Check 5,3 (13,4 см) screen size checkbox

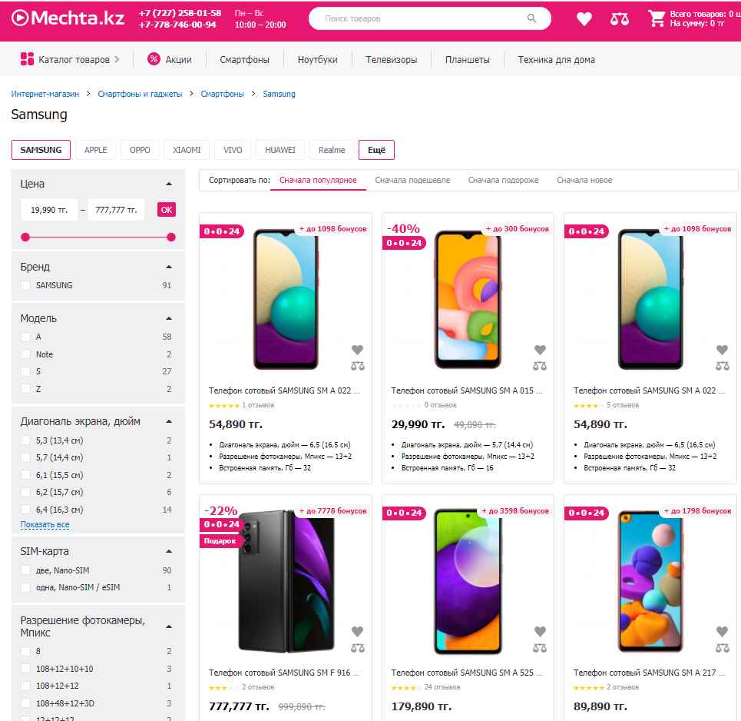tap(25, 440)
